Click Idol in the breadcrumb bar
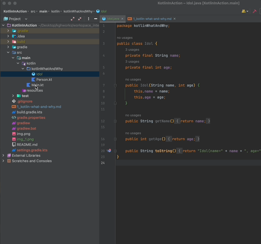 click(101, 11)
